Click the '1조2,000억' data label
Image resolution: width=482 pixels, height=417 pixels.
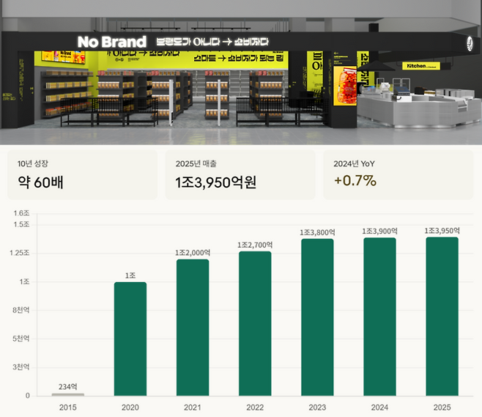pyautogui.click(x=193, y=253)
